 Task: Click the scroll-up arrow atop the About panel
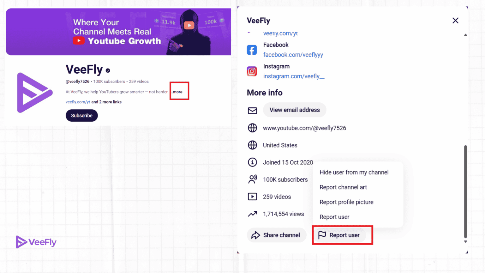click(465, 35)
